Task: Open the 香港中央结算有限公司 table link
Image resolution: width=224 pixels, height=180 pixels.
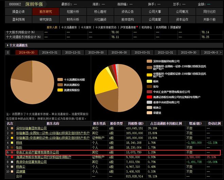Action: pos(31,162)
